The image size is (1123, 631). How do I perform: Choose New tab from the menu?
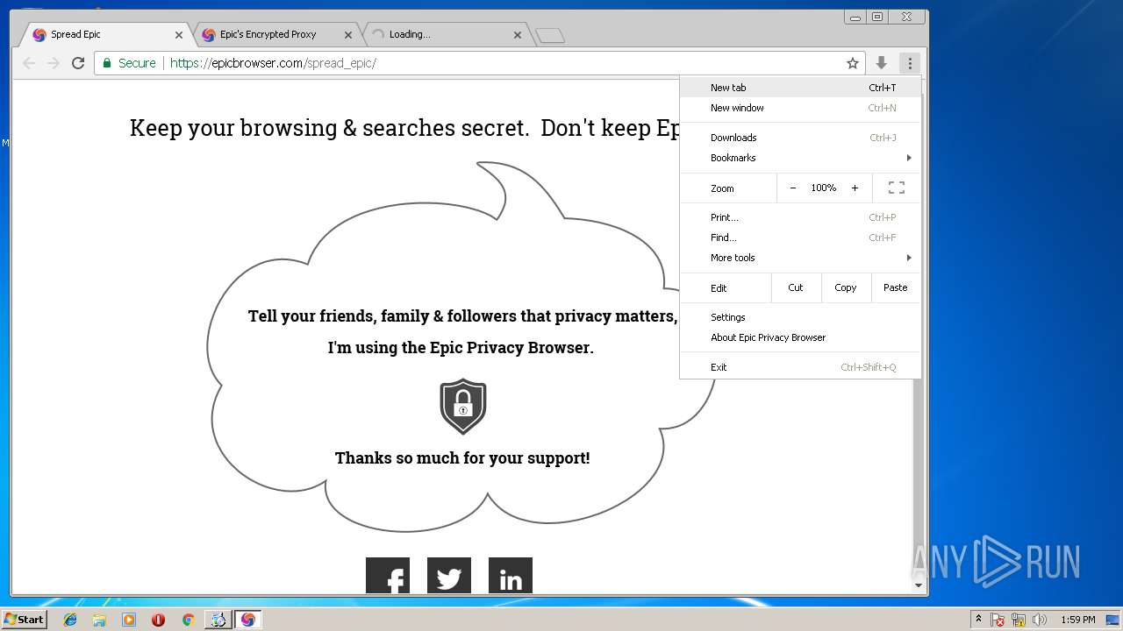pos(800,88)
